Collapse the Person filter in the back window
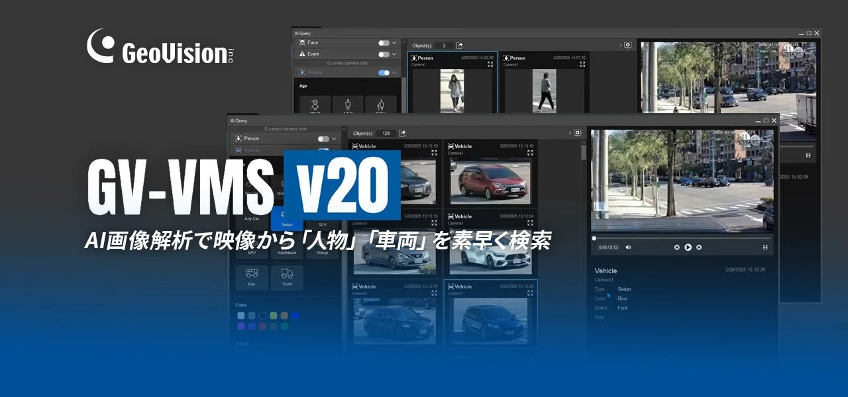Image resolution: width=848 pixels, height=397 pixels. [x=395, y=73]
